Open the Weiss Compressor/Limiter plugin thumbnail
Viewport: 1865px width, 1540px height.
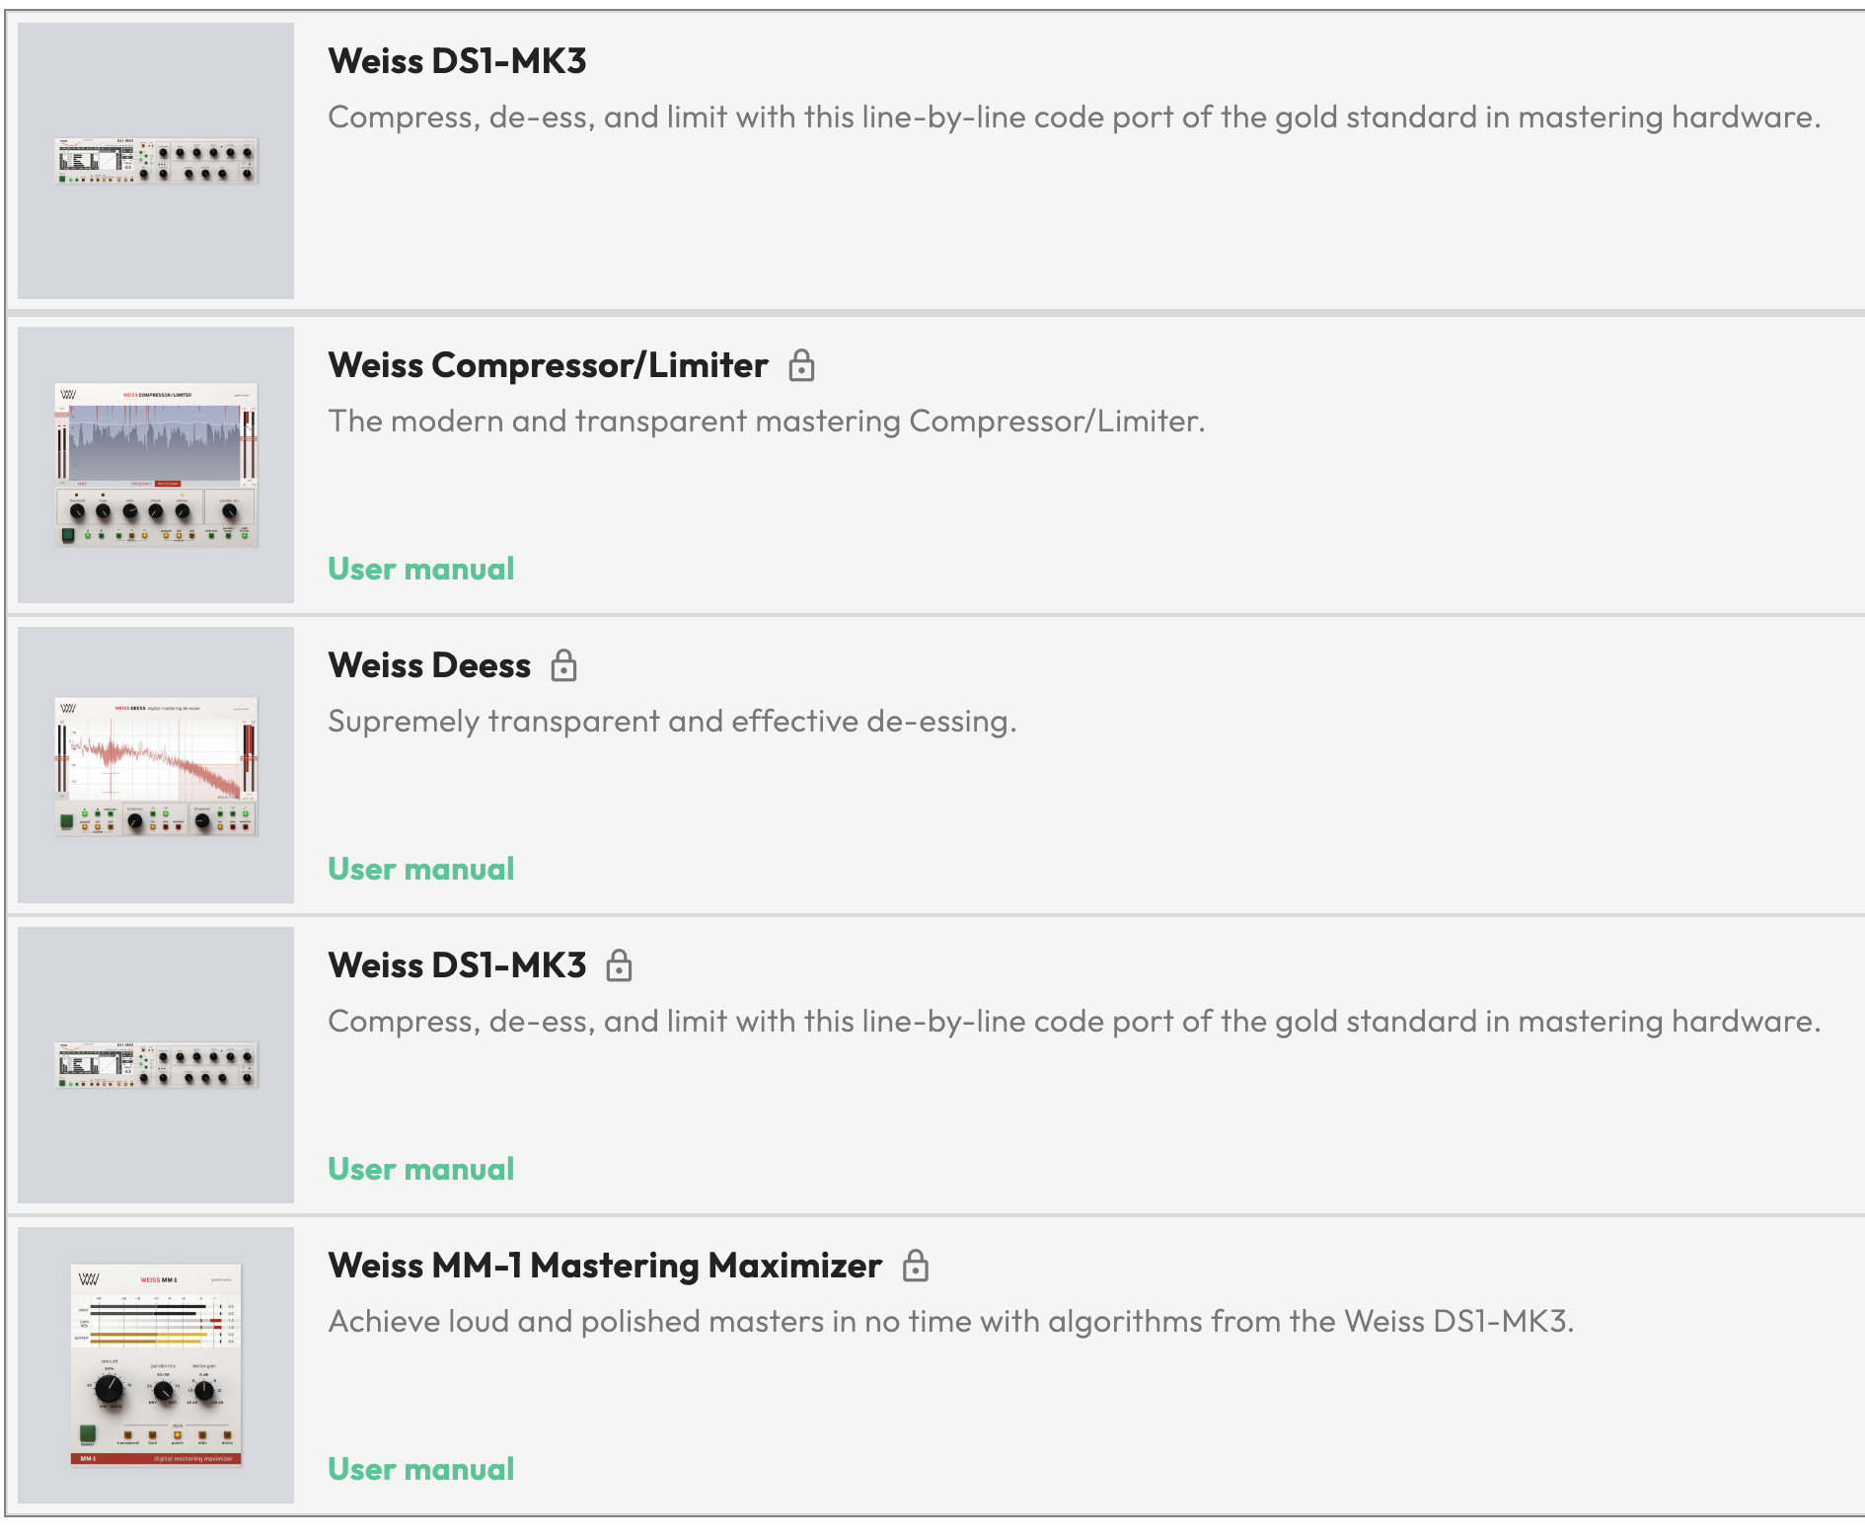click(156, 464)
